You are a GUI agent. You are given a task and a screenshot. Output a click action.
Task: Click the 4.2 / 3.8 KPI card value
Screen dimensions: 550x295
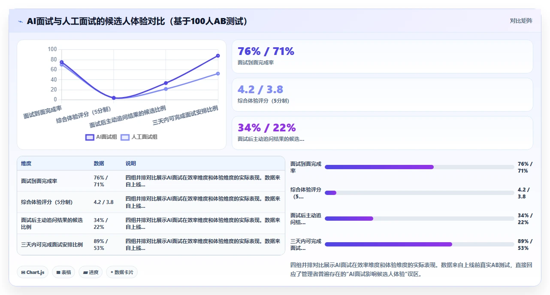(x=260, y=89)
